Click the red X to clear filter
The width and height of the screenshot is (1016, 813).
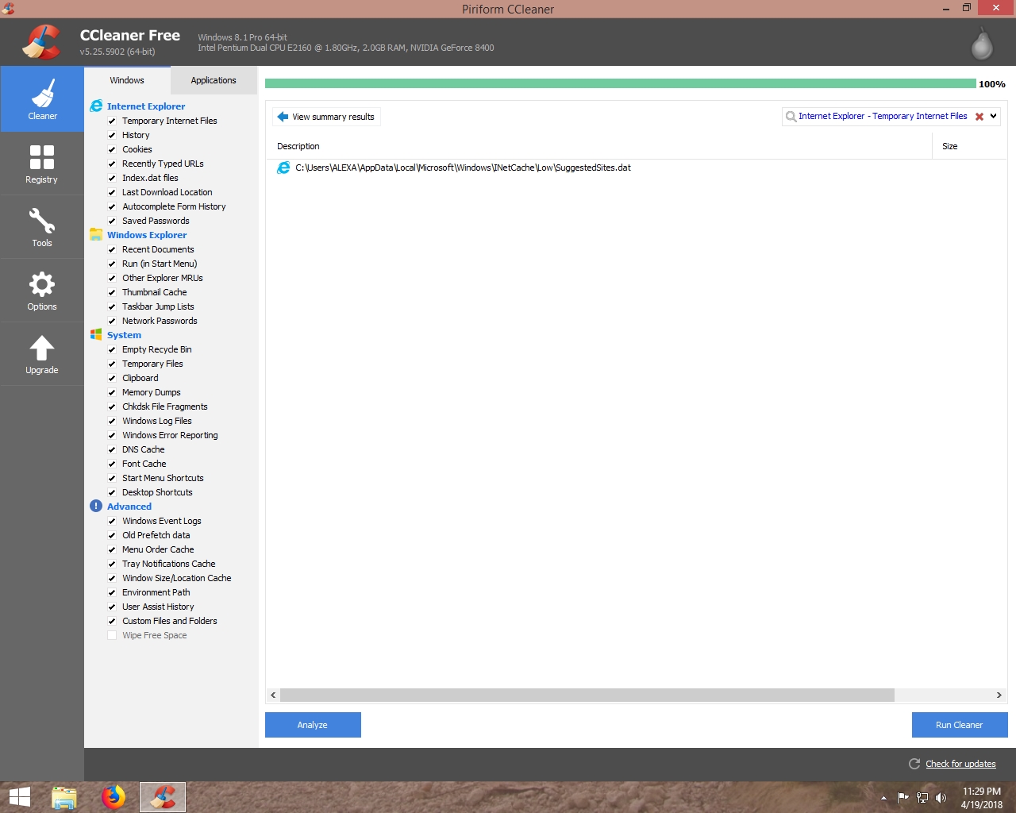pyautogui.click(x=979, y=117)
